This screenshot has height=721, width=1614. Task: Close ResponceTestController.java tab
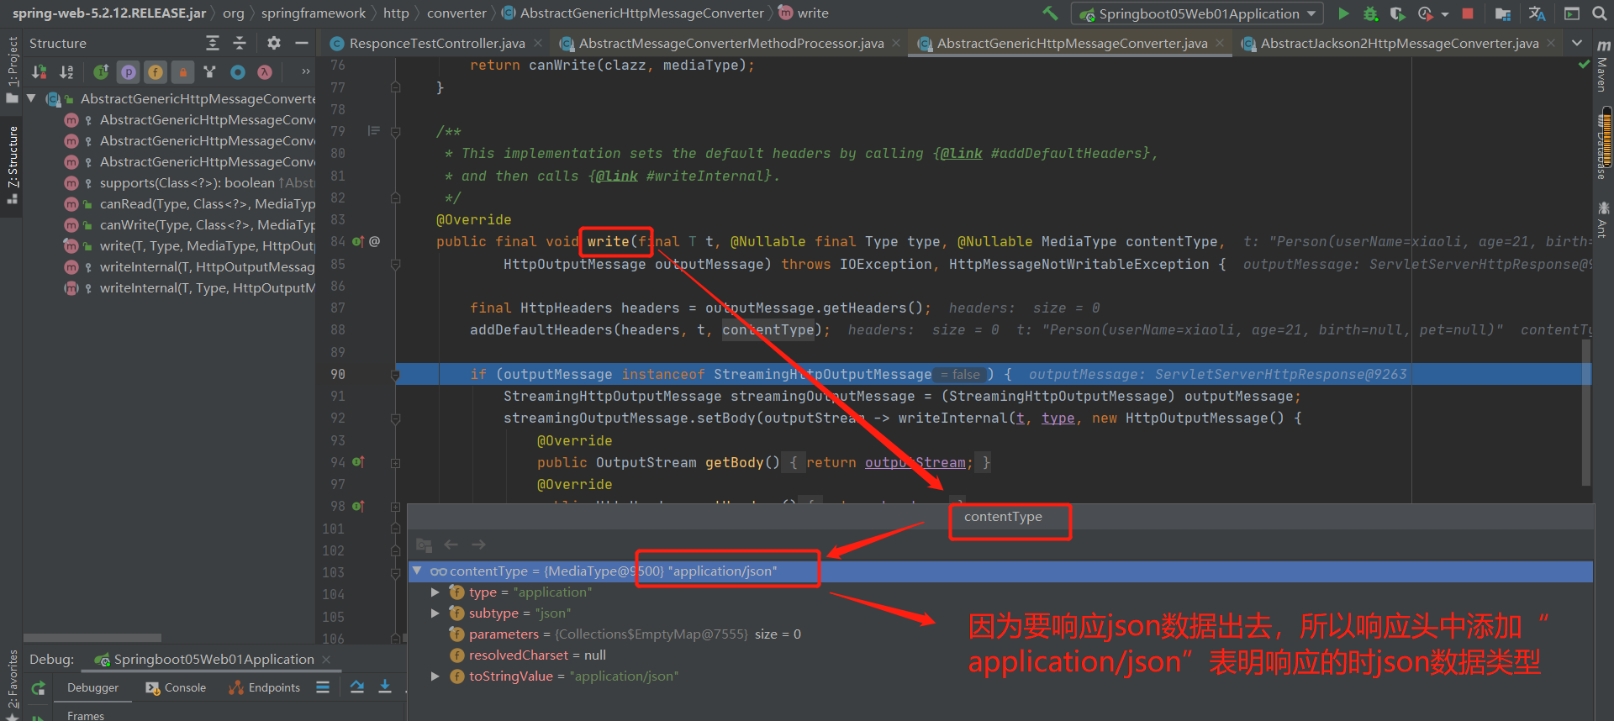[x=538, y=43]
